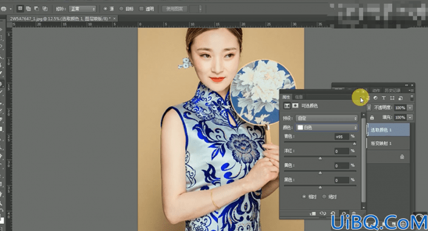Switch to the 历史记录 tab

click(393, 90)
